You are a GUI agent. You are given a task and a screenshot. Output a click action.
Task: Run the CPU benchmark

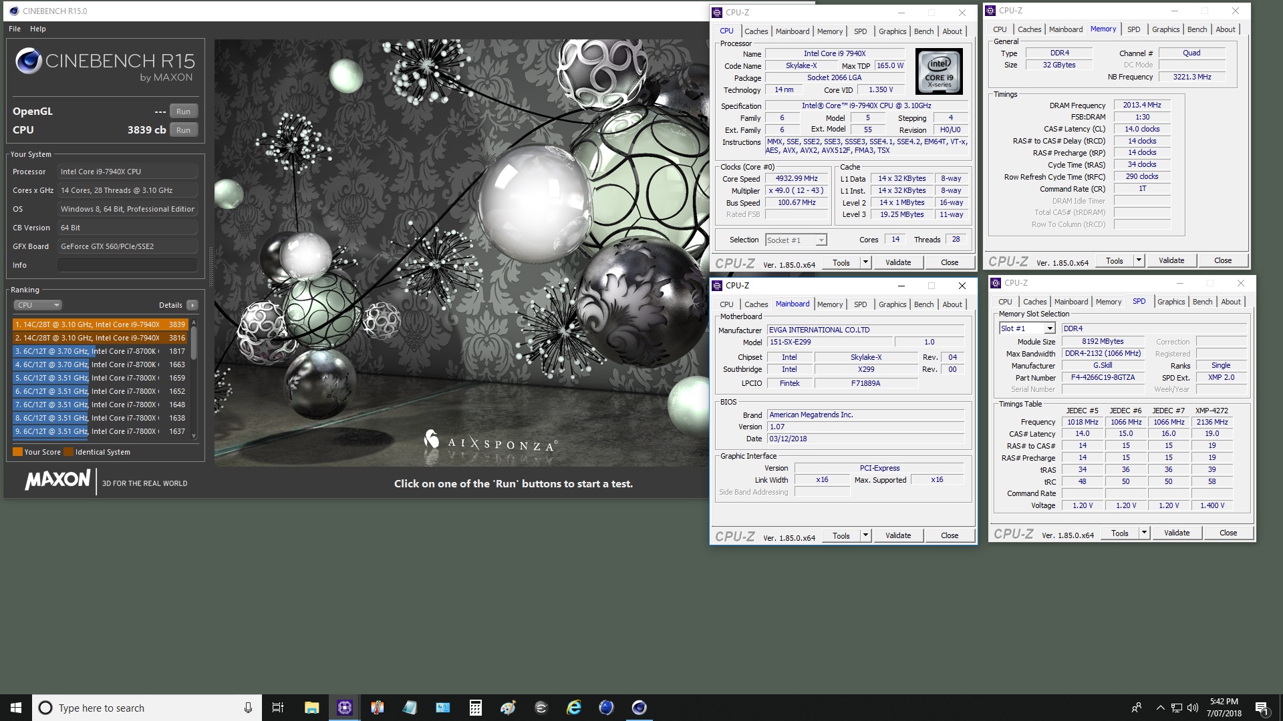(183, 130)
